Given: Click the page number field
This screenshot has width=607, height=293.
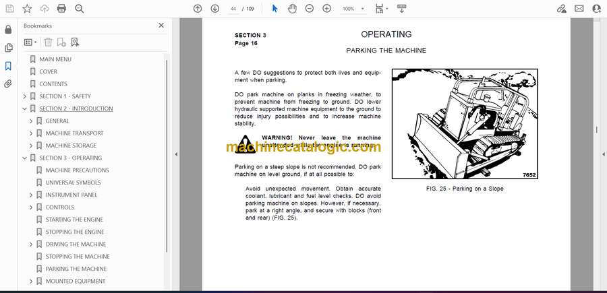Looking at the screenshot, I should click(233, 9).
